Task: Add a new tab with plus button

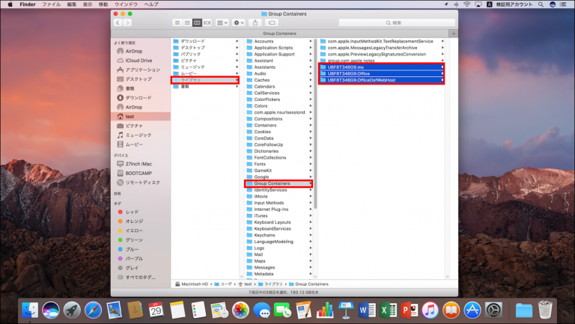Action: tap(454, 34)
